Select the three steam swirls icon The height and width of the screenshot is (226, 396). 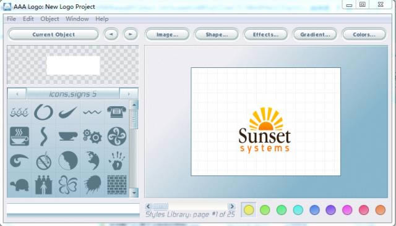(19, 112)
